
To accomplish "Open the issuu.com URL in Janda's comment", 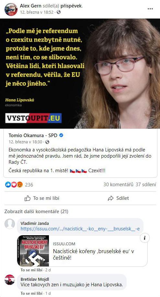I will pyautogui.click(x=80, y=229).
